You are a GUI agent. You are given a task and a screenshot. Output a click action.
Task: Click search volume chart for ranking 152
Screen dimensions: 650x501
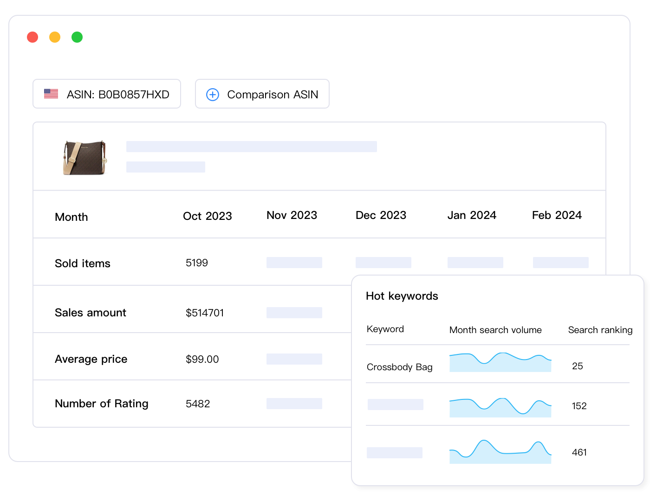tap(500, 407)
